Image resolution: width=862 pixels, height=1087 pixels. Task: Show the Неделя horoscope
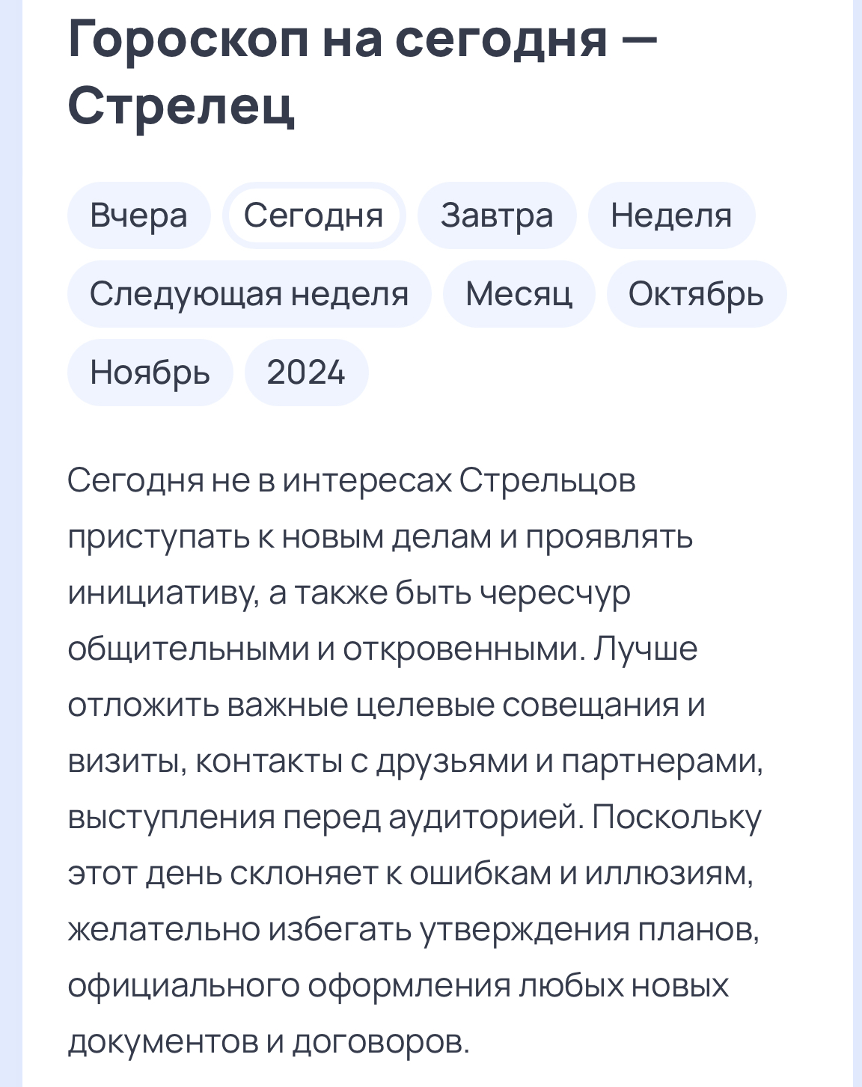671,216
